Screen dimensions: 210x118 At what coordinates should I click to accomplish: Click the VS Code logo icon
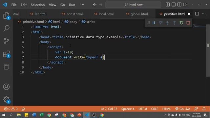pyautogui.click(x=5, y=5)
